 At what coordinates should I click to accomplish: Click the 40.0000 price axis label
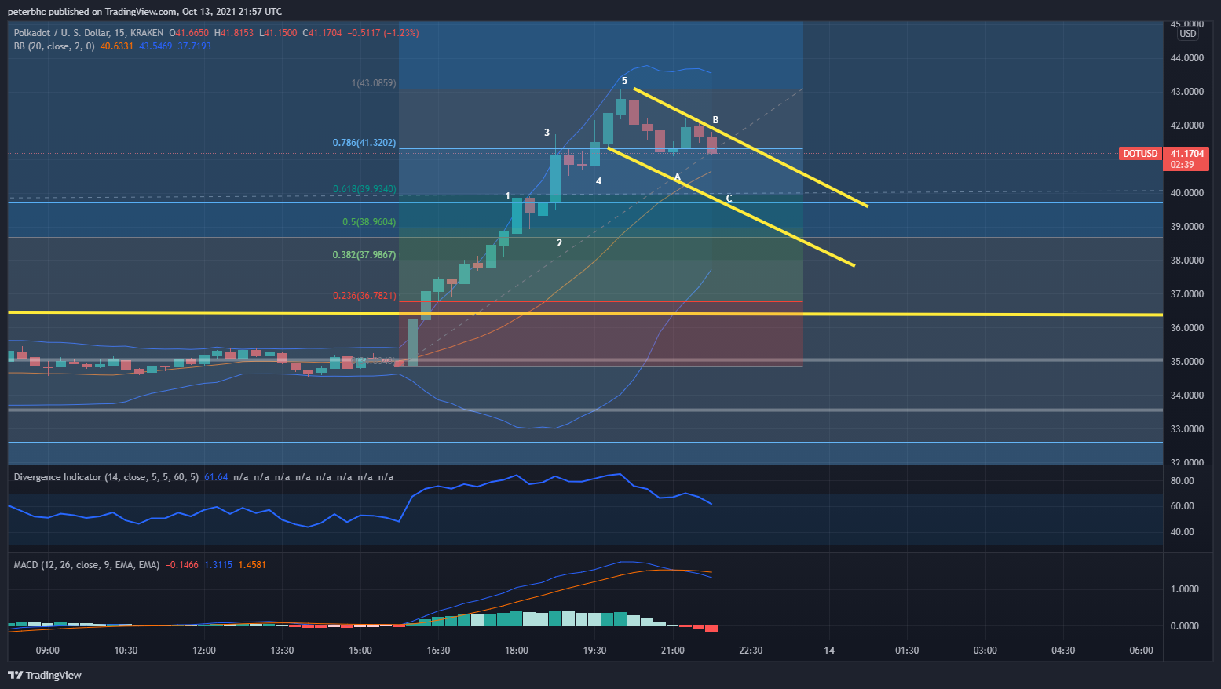1186,193
